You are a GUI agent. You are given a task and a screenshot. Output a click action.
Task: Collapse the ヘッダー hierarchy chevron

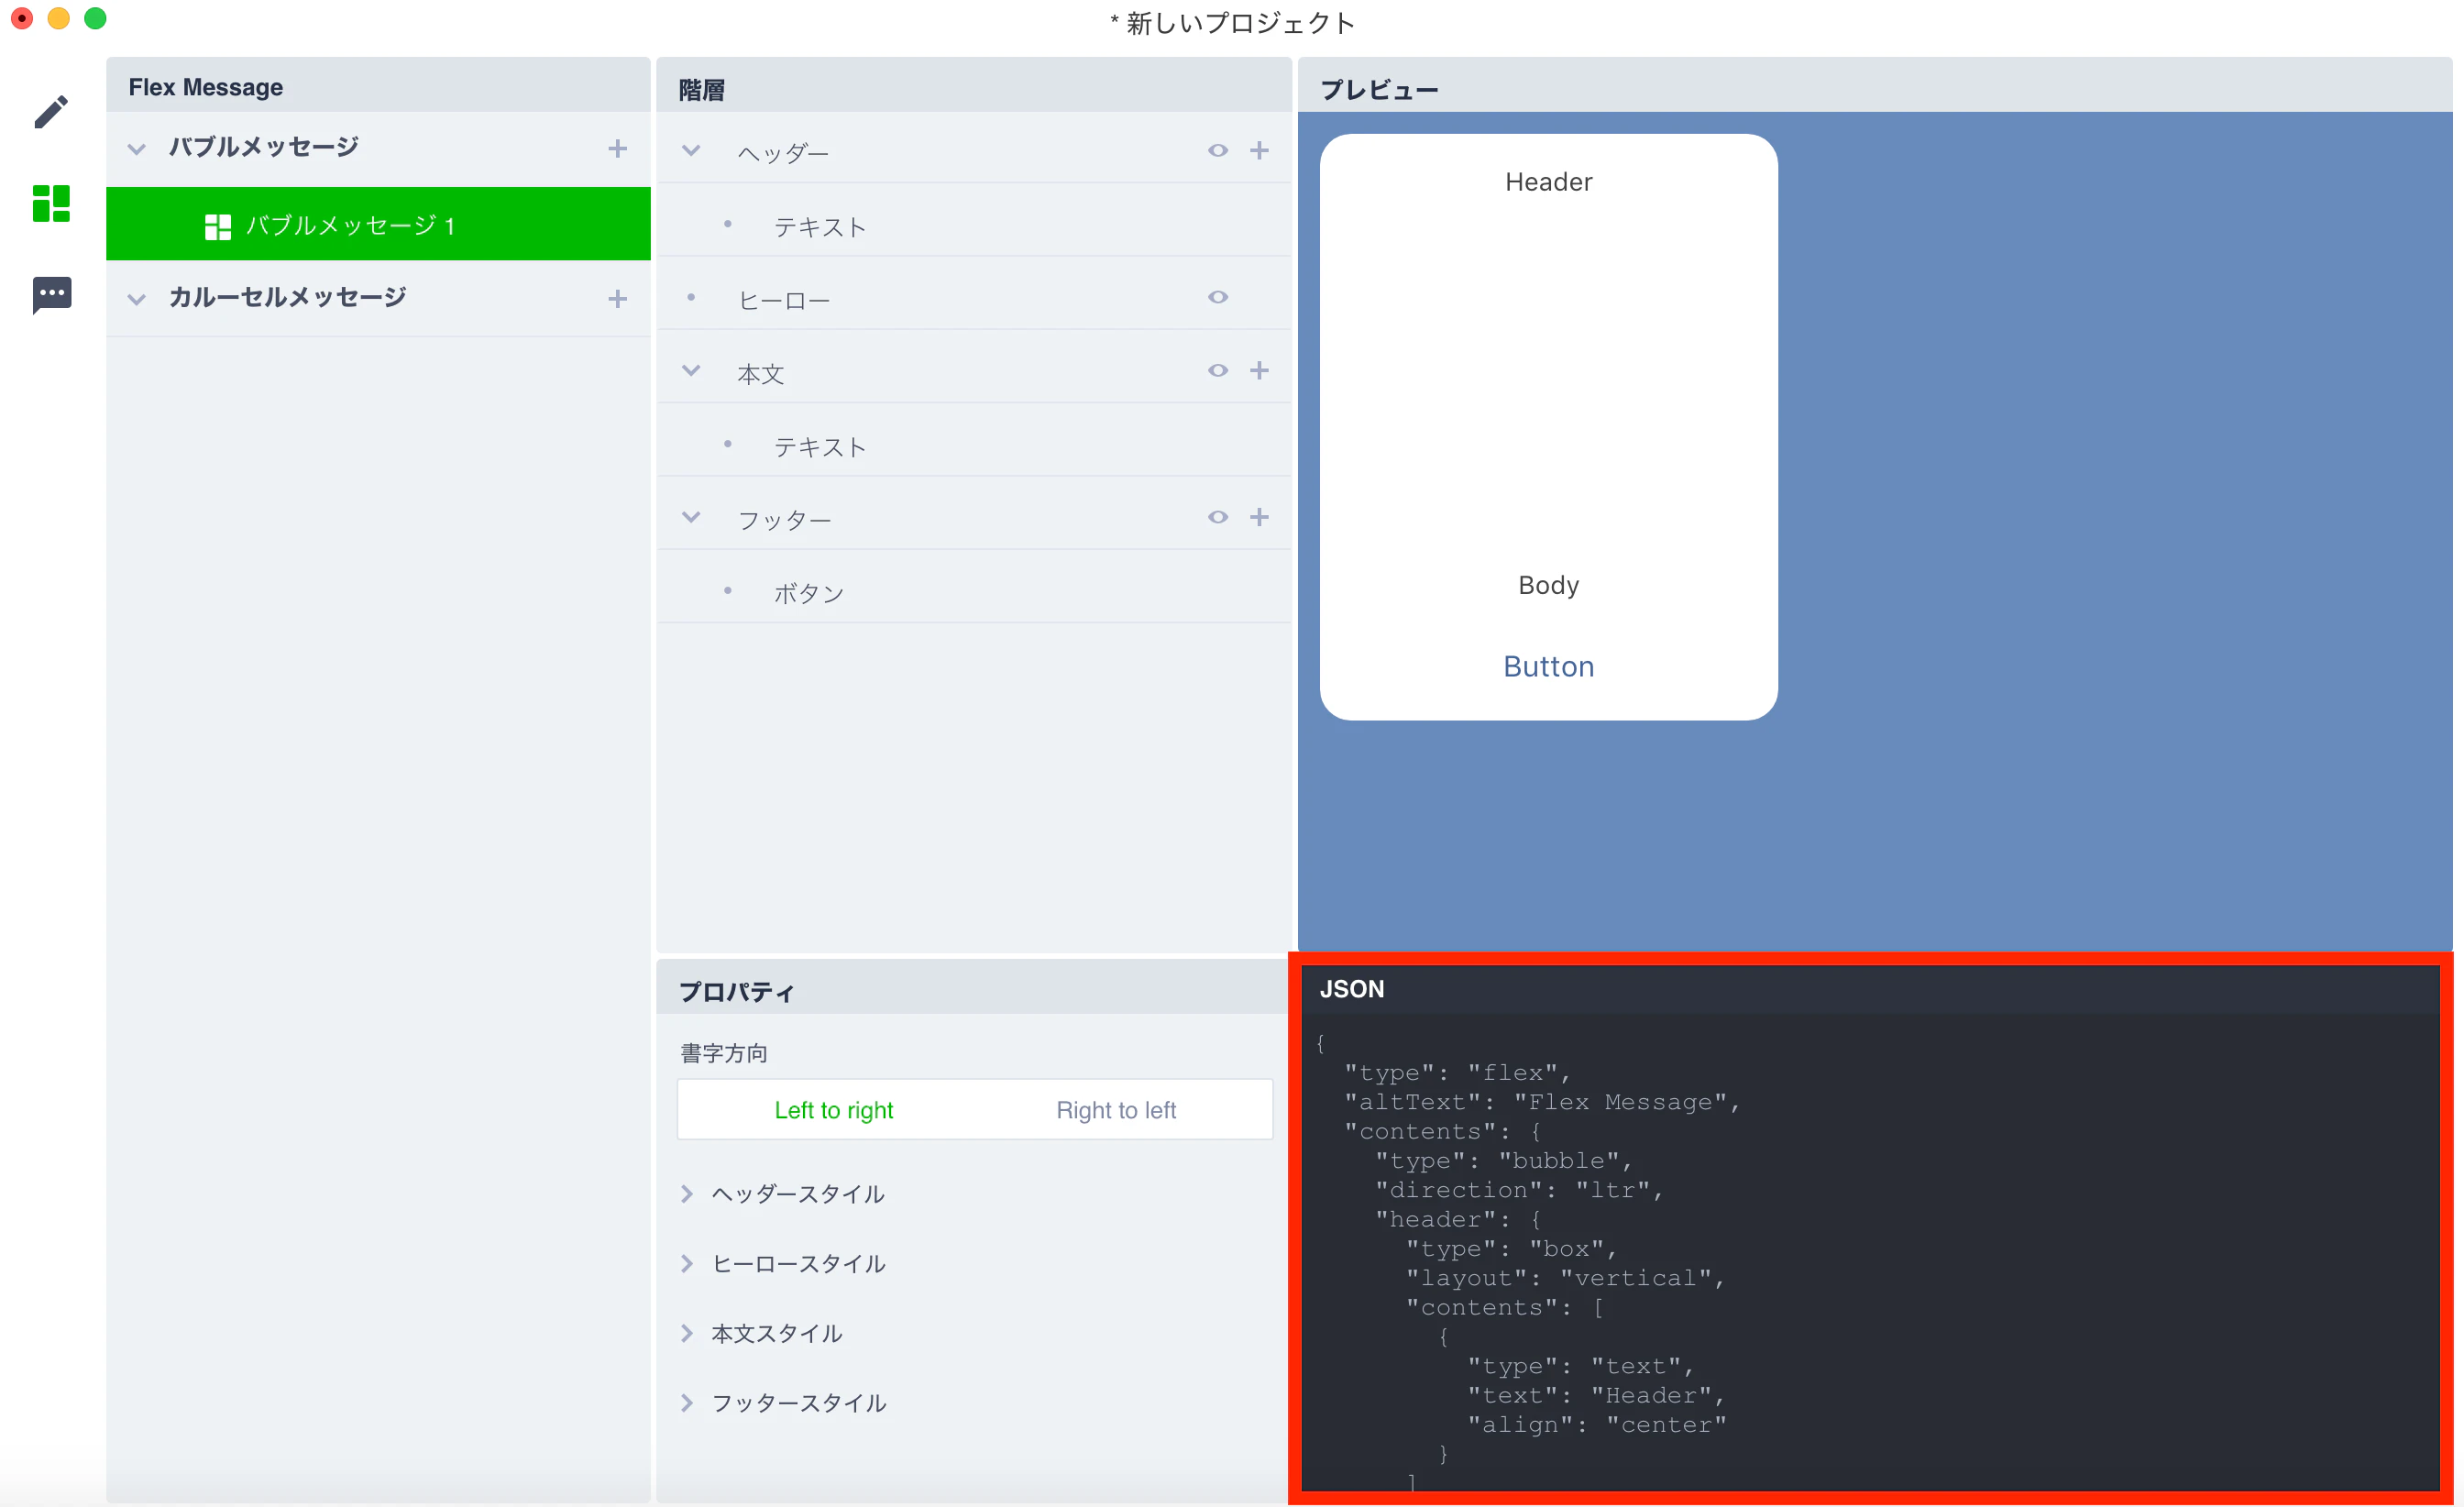(691, 150)
